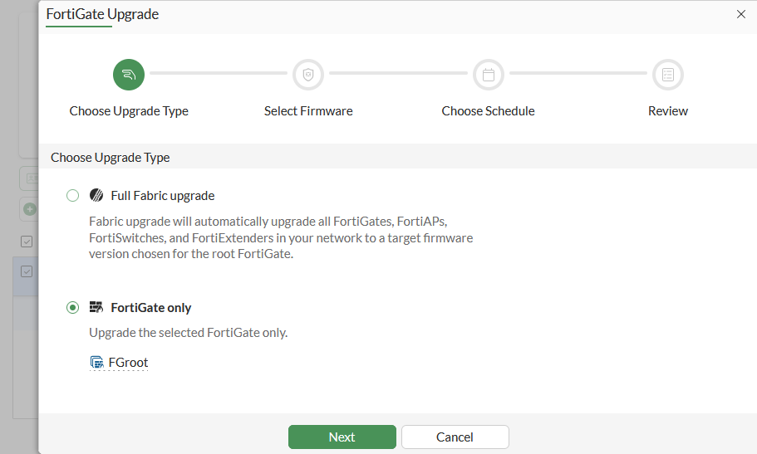Jump to the Choose Schedule step label
Viewport: 757px width, 454px height.
pos(488,111)
